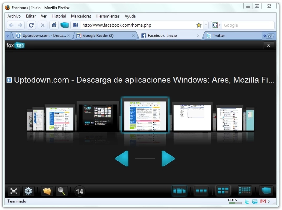Select the second Uptodown thumbnail on left
Image resolution: width=282 pixels, height=210 pixels.
(60, 118)
